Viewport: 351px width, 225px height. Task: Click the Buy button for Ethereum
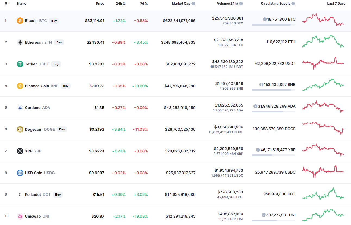click(x=59, y=42)
